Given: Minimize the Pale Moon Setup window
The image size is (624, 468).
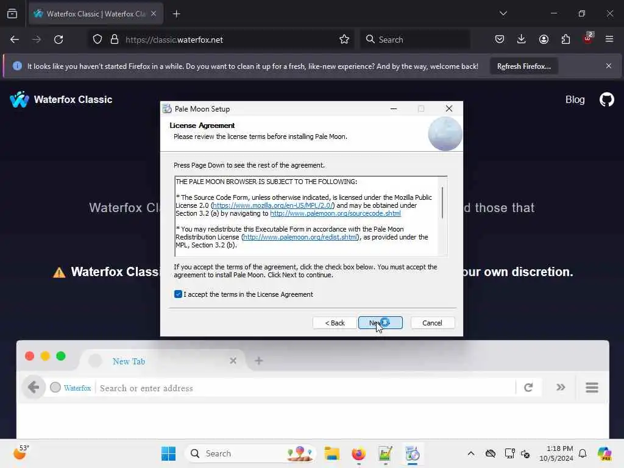Looking at the screenshot, I should tap(394, 108).
